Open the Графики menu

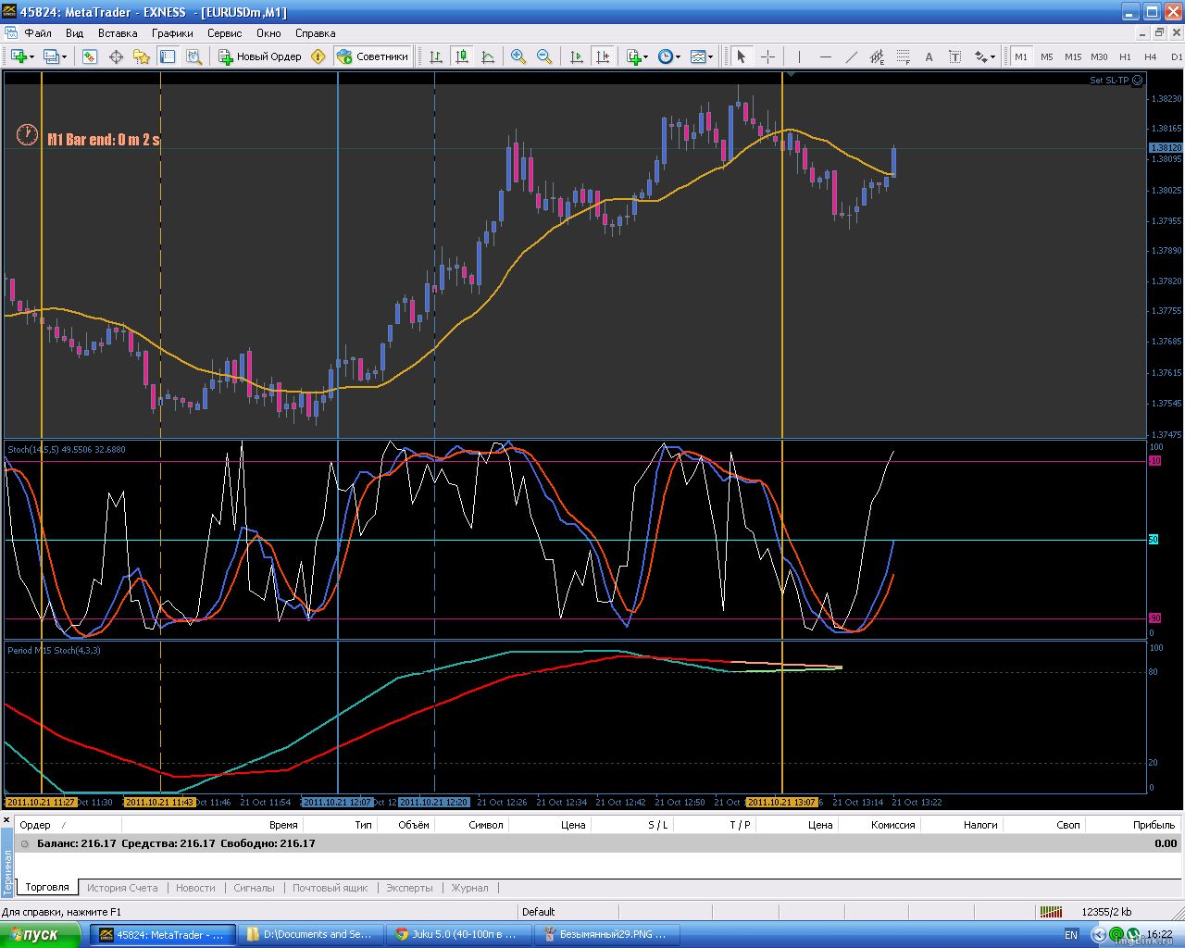(x=172, y=33)
